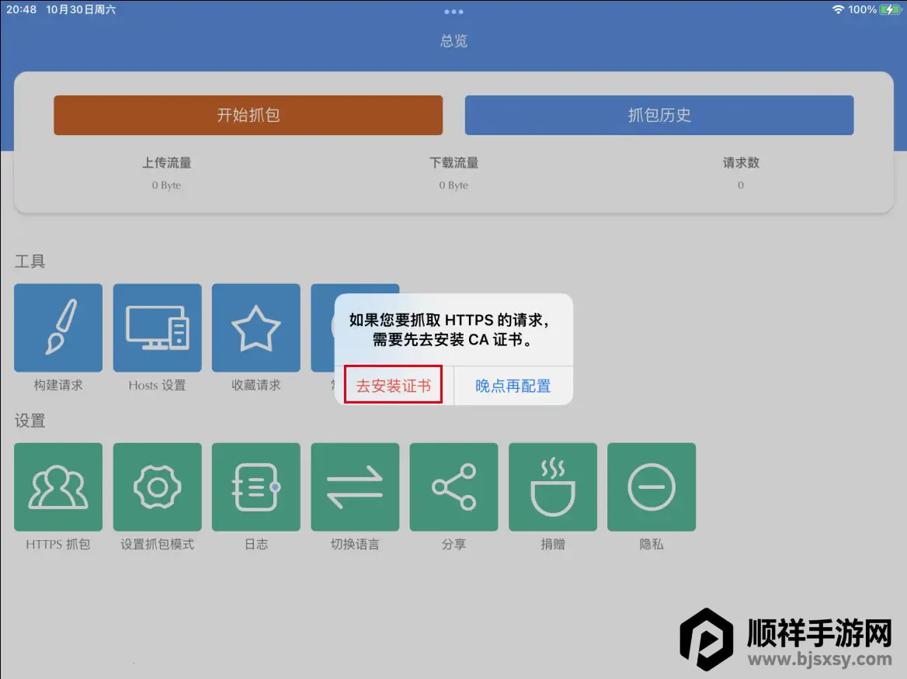907x679 pixels.
Task: Open the 隐私 privacy icon
Action: 652,487
